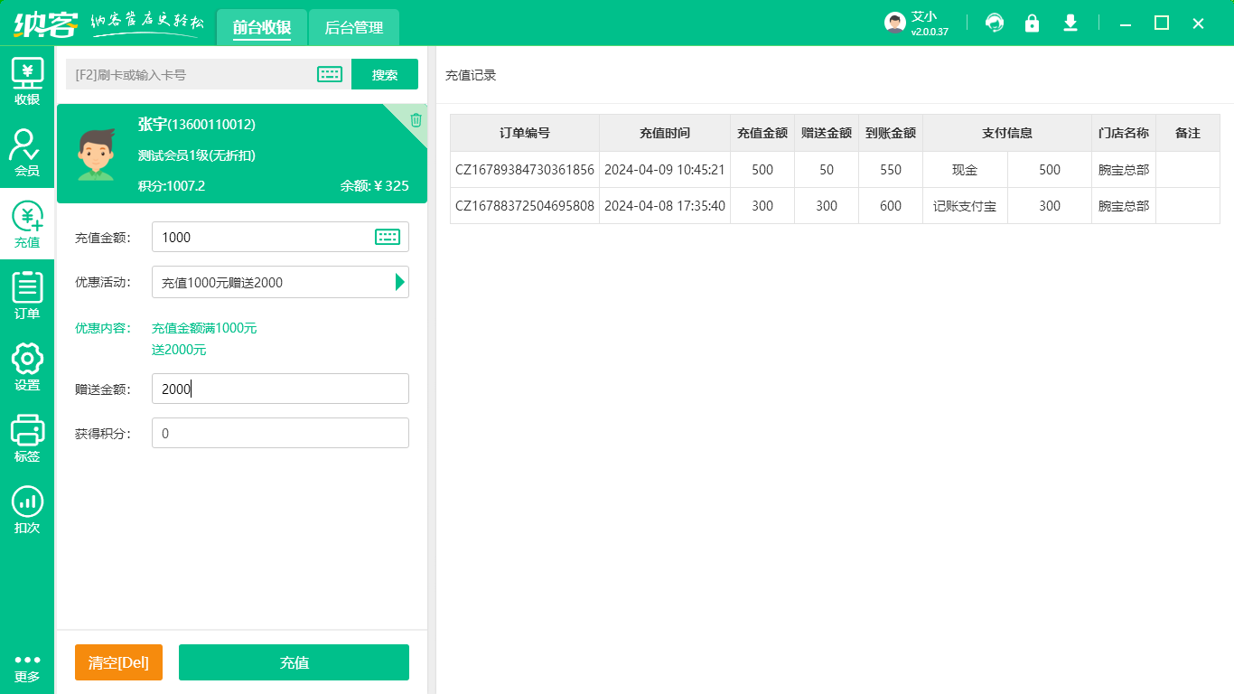The height and width of the screenshot is (694, 1234).
Task: Click the keyboard icon in card search box
Action: (x=330, y=74)
